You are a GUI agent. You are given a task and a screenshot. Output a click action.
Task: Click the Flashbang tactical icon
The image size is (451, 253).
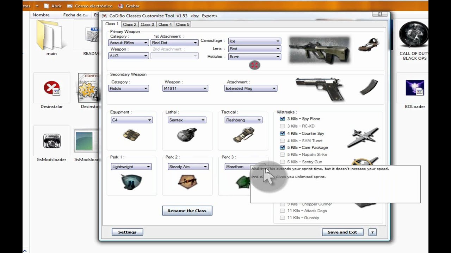tap(243, 135)
